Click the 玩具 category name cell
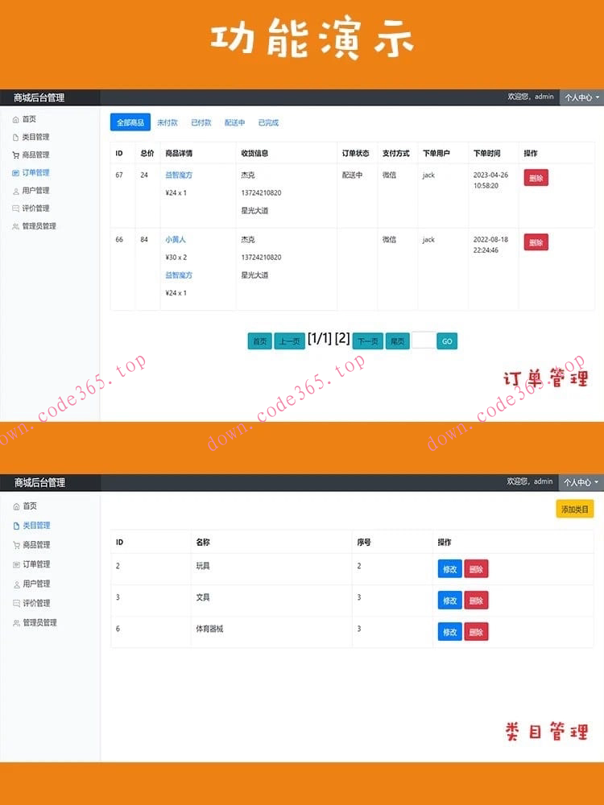The image size is (604, 805). tap(203, 566)
